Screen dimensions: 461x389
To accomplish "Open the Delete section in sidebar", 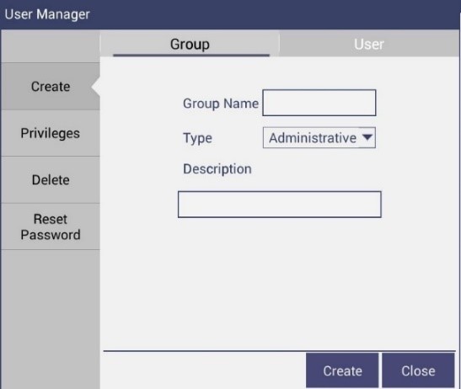I will click(51, 180).
